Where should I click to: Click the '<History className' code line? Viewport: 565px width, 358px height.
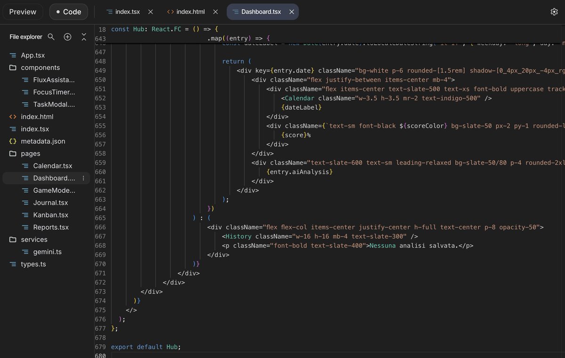click(320, 236)
